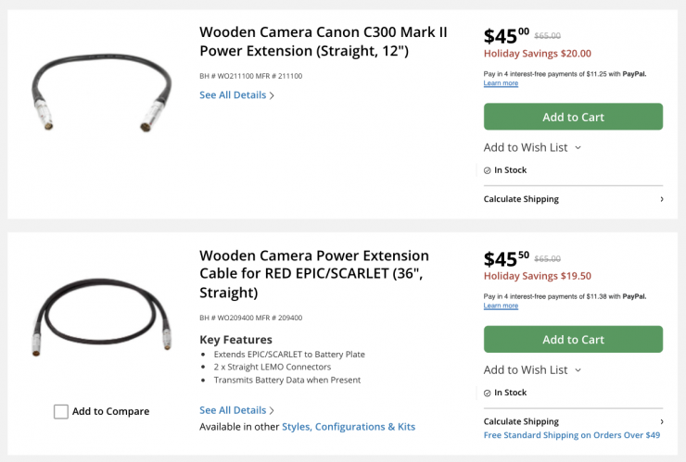Click In Stock checkmark icon for Canon cable
Viewport: 686px width, 462px height.
(488, 170)
